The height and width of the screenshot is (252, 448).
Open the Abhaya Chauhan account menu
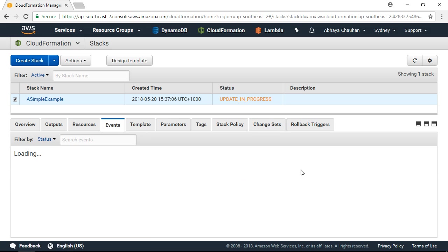(345, 30)
